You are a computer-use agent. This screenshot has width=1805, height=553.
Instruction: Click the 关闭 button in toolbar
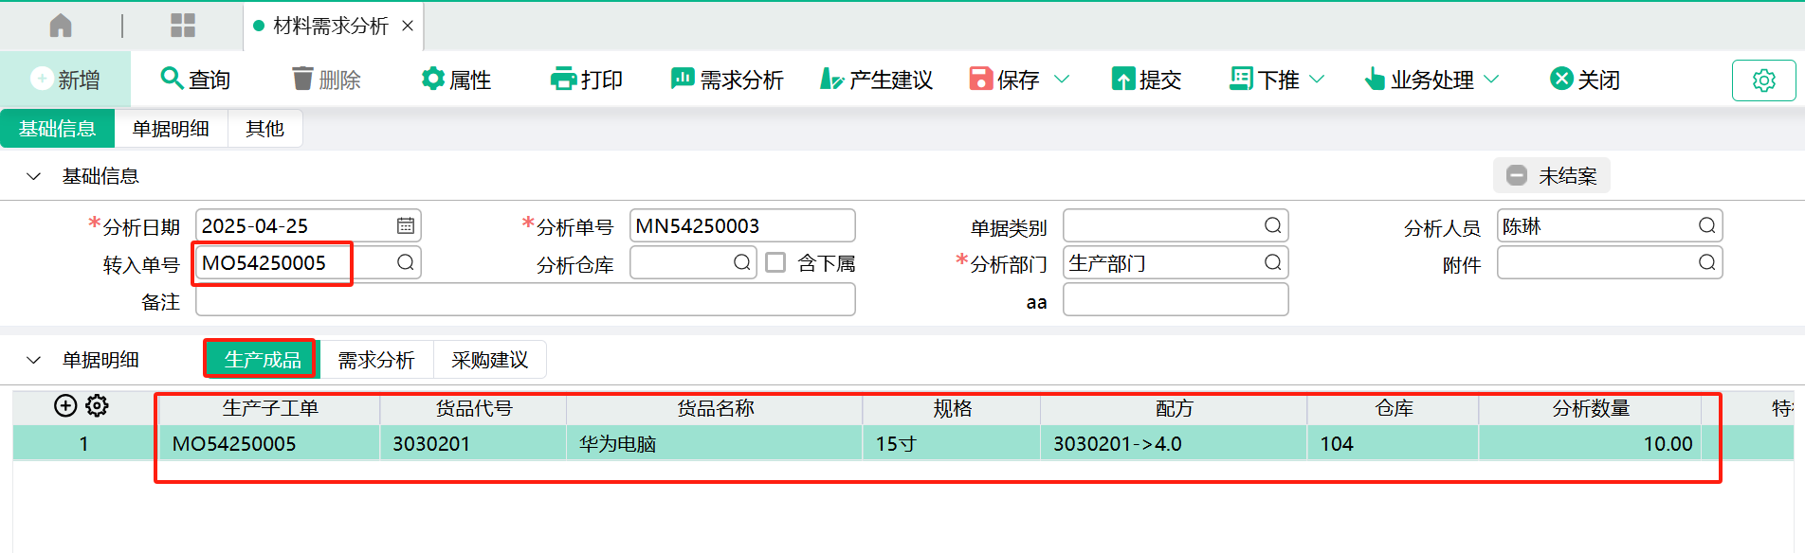1584,80
